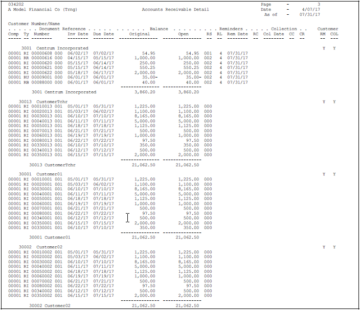This screenshot has width=360, height=310.
Task: Click the 30001 Customer01 total row label
Action: (x=50, y=238)
